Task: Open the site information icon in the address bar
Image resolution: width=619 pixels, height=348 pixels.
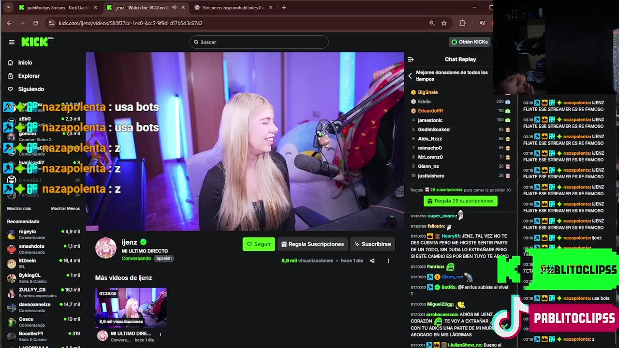Action: click(51, 23)
